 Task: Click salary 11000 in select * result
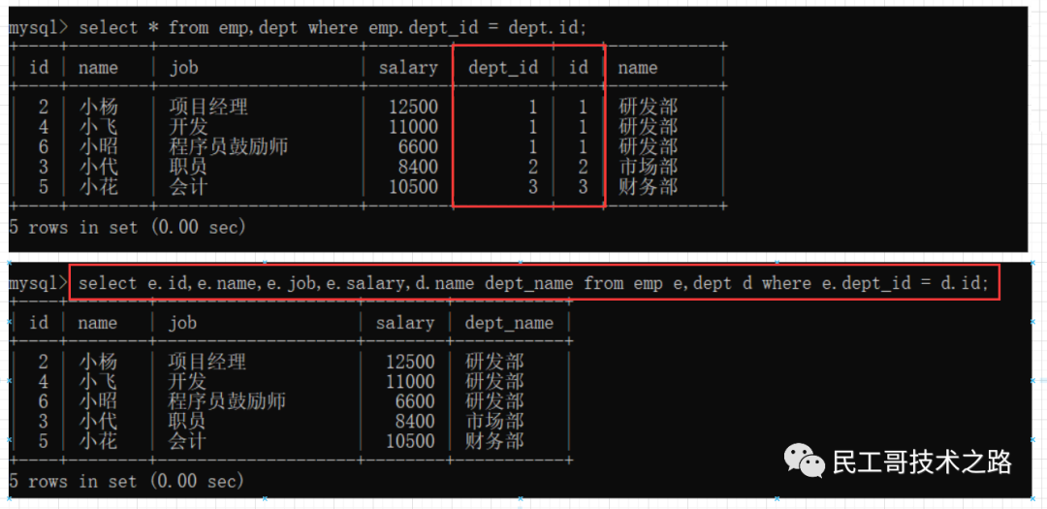(413, 127)
